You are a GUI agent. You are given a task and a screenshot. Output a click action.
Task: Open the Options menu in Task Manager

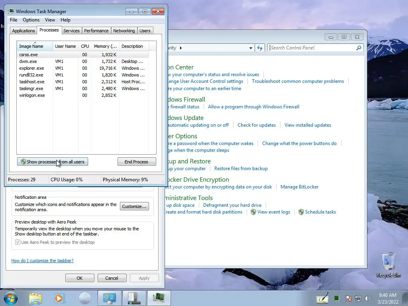31,20
